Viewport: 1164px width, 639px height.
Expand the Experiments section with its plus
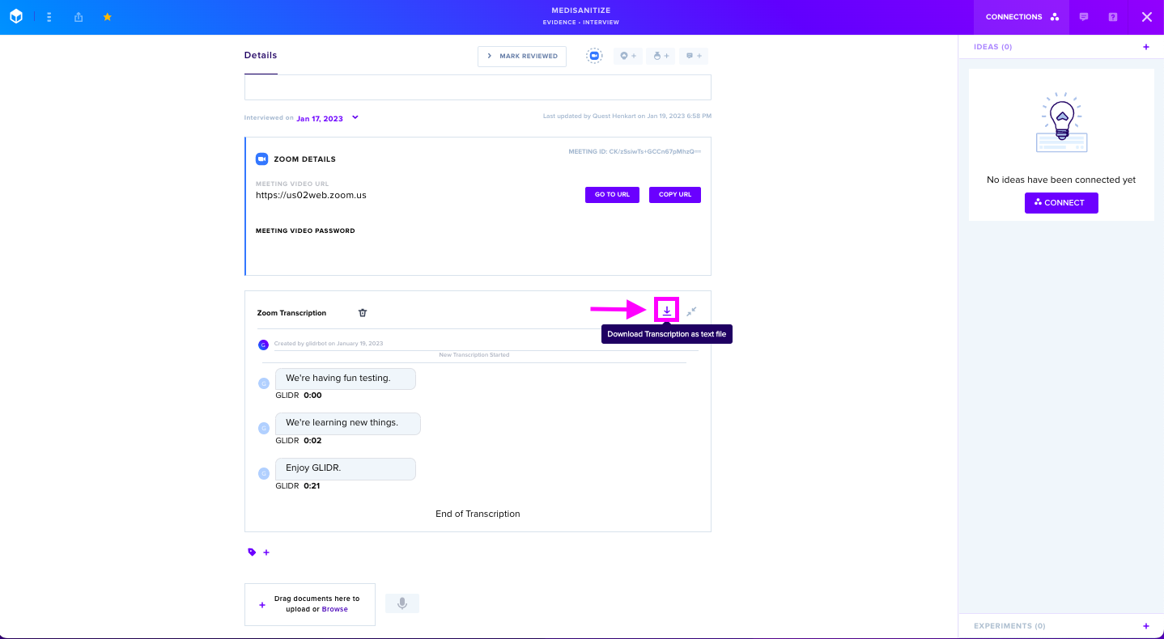pyautogui.click(x=1145, y=626)
